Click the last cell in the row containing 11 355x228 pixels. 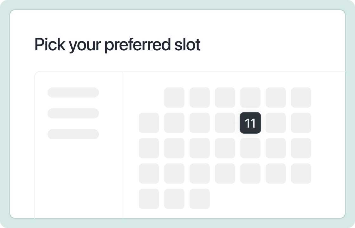(x=301, y=123)
